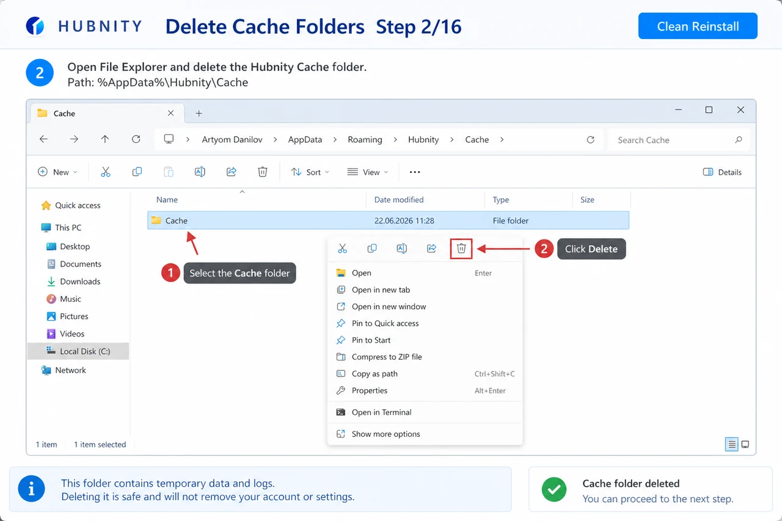The image size is (782, 521).
Task: Click the trash Delete icon in toolbar
Action: click(x=263, y=172)
